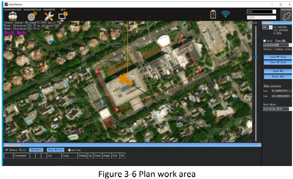
Task: Open the Surveying Mode work mode dropdown
Action: pos(278,109)
